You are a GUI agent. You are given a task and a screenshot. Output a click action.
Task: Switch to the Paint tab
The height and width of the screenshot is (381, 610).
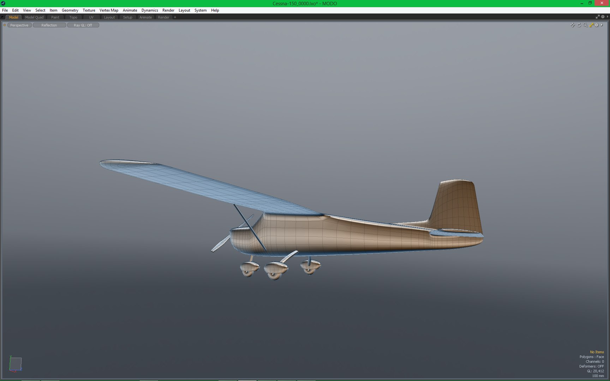click(55, 17)
